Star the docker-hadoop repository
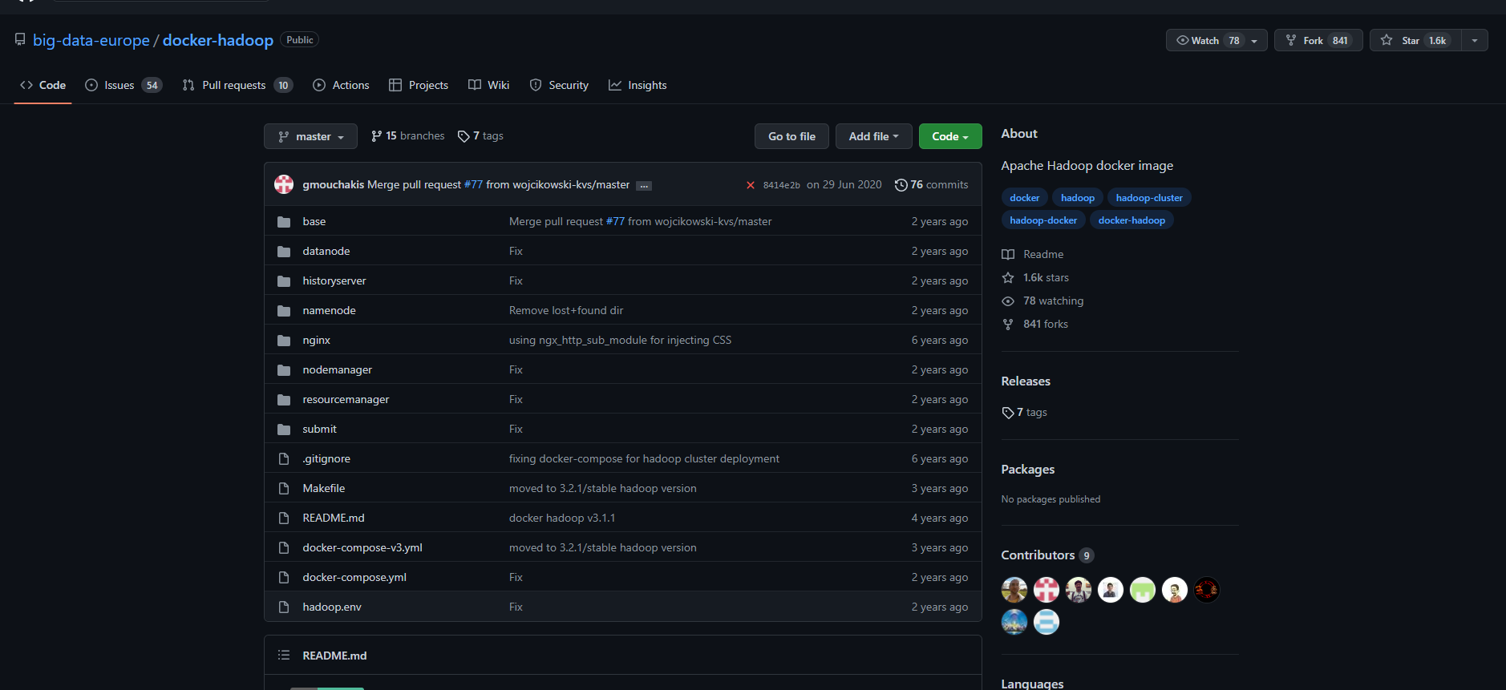Image resolution: width=1506 pixels, height=690 pixels. pos(1415,40)
